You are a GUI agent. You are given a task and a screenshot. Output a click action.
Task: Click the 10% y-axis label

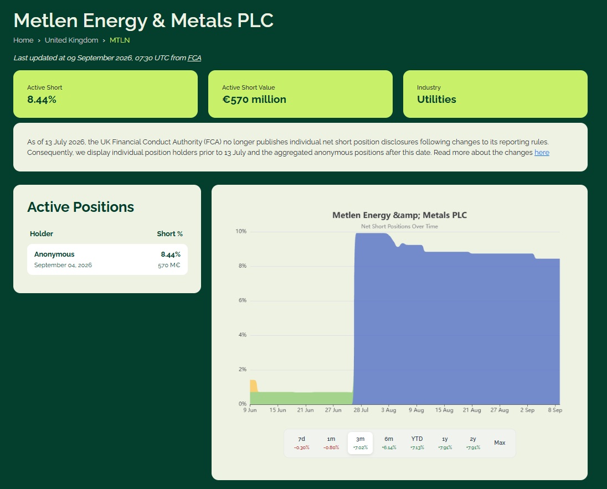pos(241,232)
